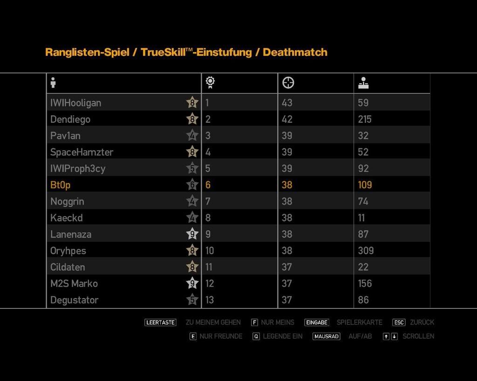Click the crosshair skill column icon
Image resolution: width=477 pixels, height=381 pixels.
(288, 83)
